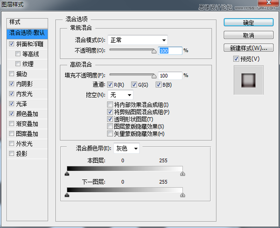Enable the 渐变叠加 checkbox
Image resolution: width=280 pixels, height=228 pixels.
pyautogui.click(x=12, y=124)
